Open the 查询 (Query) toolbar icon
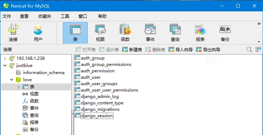Image resolution: width=263 pixels, height=135 pixels. point(175,33)
